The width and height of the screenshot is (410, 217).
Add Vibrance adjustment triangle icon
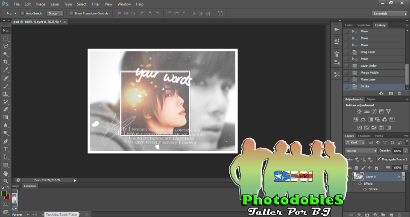389,111
